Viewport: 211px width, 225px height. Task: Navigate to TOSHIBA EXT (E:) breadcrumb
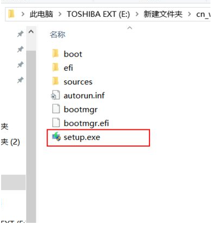click(x=99, y=14)
